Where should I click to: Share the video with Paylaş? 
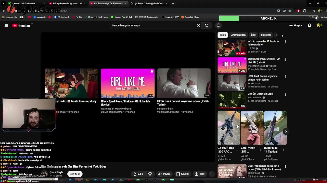(x=164, y=174)
